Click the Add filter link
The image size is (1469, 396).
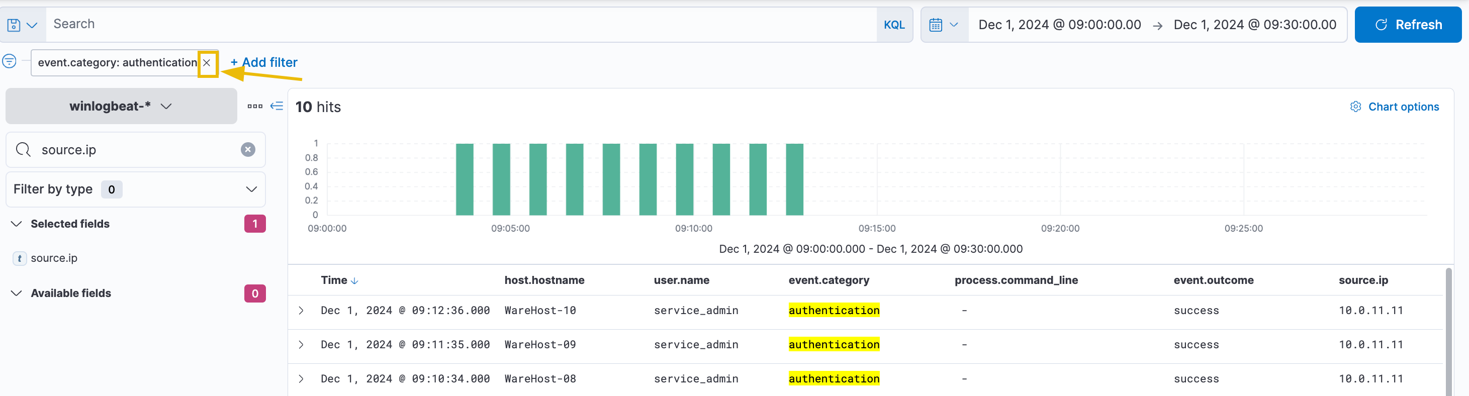pos(264,63)
